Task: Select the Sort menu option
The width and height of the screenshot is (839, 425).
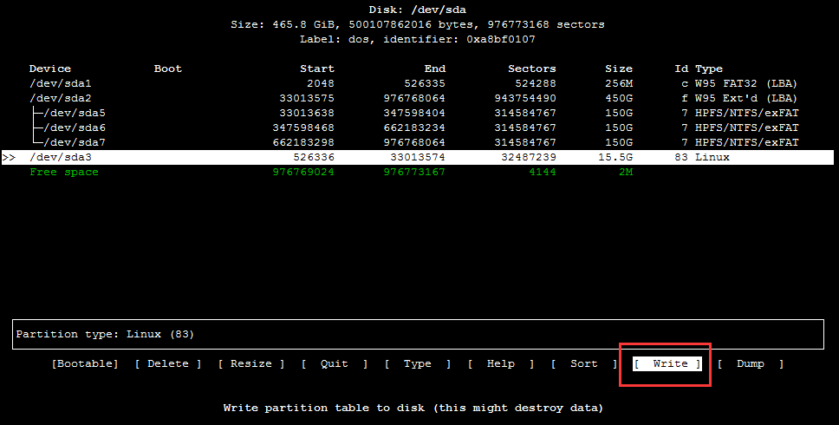Action: (583, 364)
